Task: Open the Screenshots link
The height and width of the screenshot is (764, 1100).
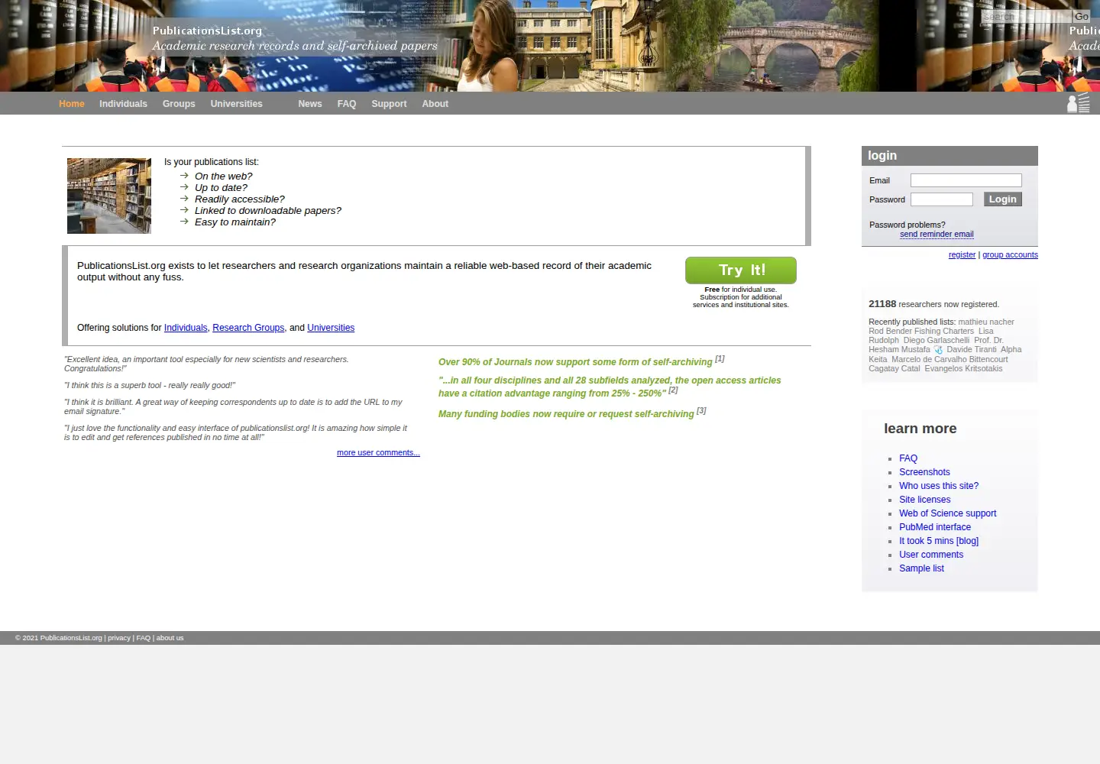Action: [924, 472]
